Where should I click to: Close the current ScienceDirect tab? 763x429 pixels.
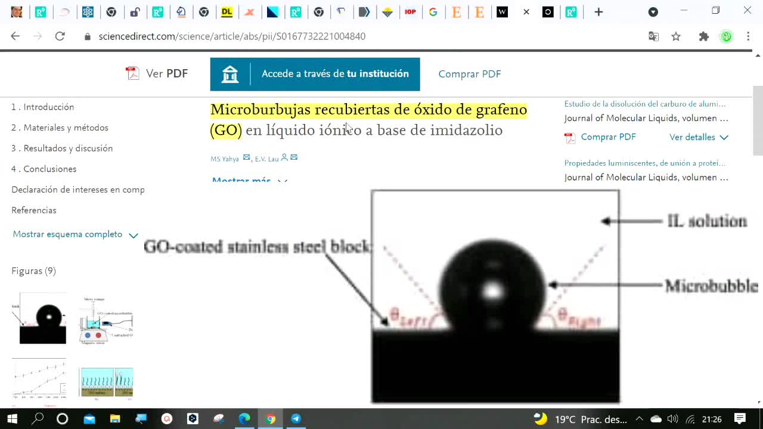coord(526,12)
